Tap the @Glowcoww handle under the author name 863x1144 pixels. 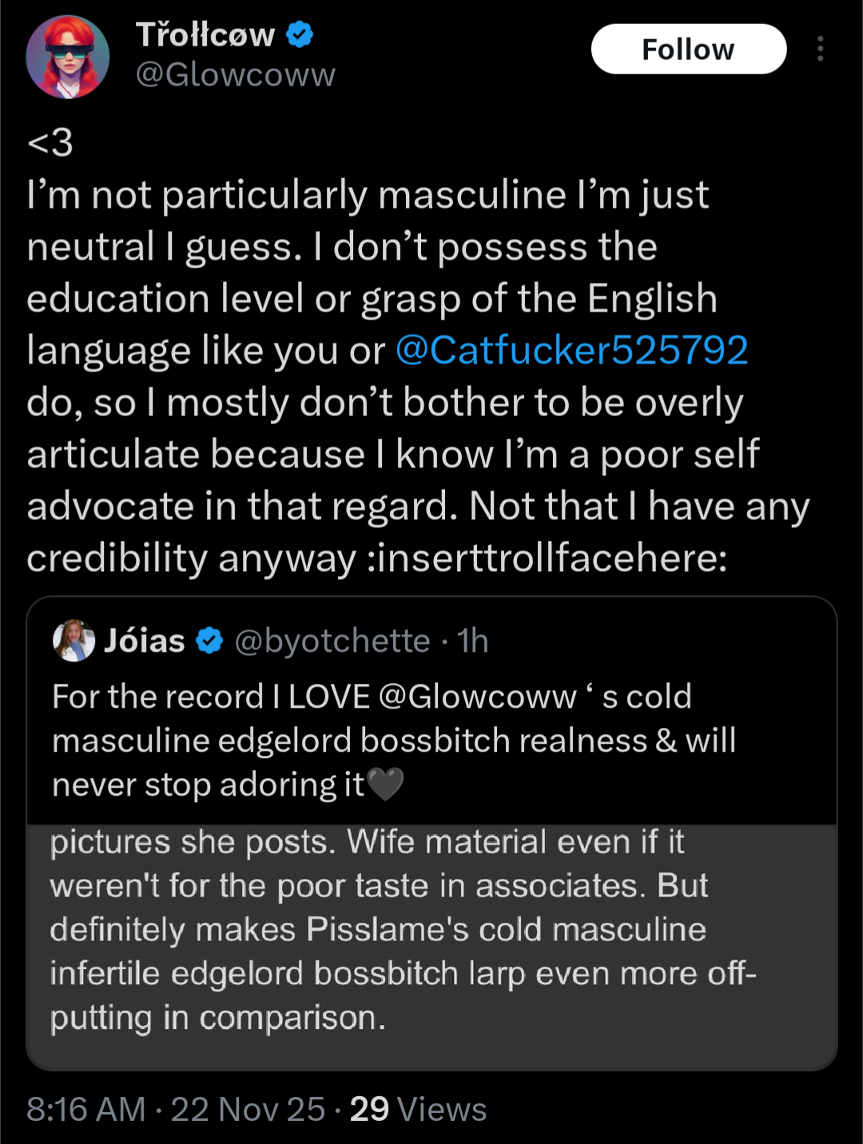(x=235, y=74)
